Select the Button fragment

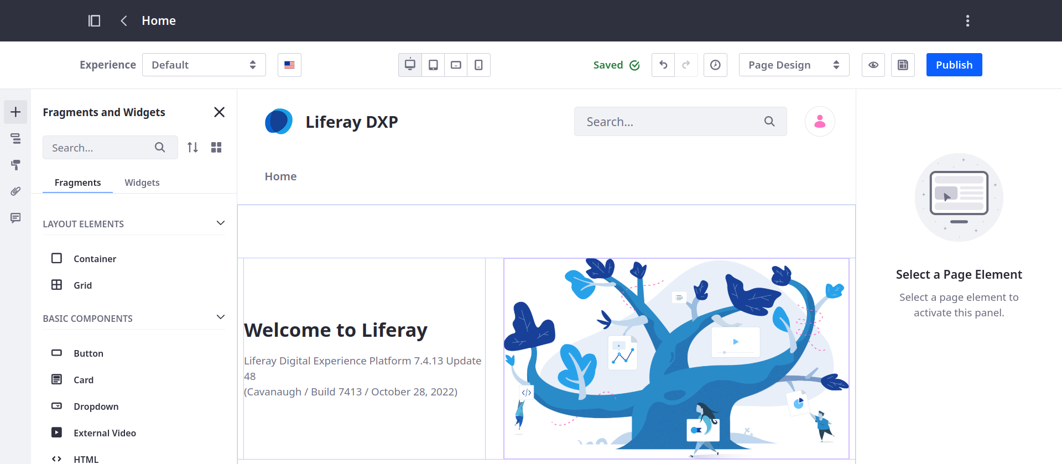[x=134, y=353]
